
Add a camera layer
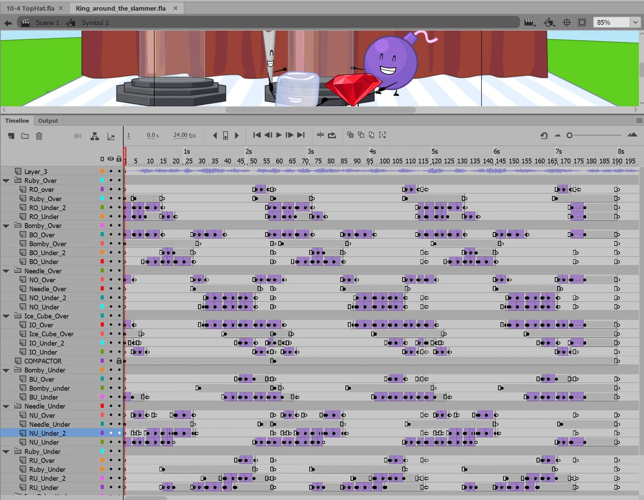coord(78,136)
